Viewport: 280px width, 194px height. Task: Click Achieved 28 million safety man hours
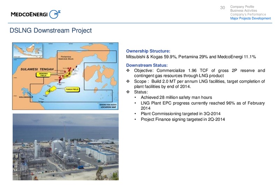coord(176,98)
